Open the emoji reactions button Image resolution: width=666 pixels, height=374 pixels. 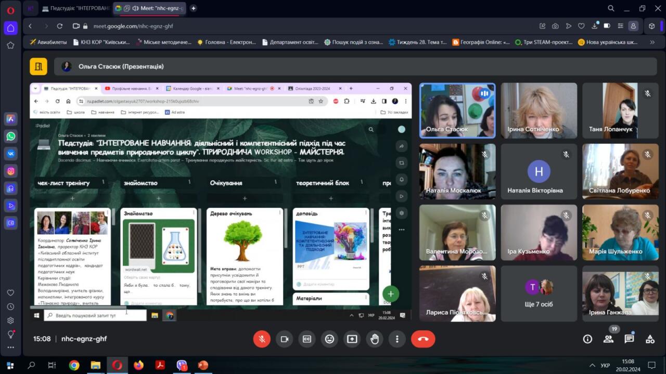point(329,339)
